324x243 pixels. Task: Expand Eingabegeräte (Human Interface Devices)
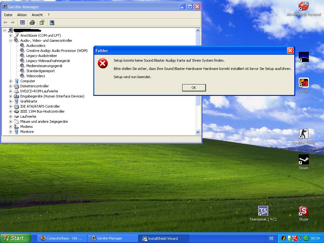(x=10, y=96)
